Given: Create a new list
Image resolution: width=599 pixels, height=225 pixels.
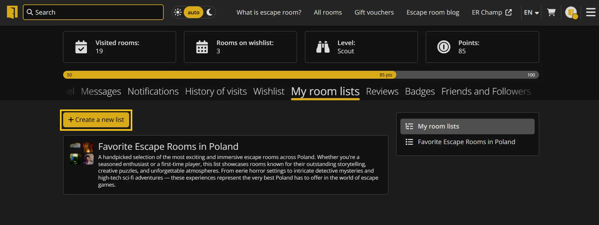Looking at the screenshot, I should pyautogui.click(x=96, y=120).
